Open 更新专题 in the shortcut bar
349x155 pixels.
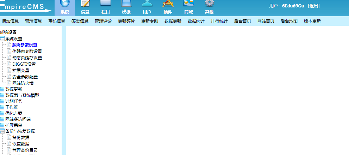[150, 21]
